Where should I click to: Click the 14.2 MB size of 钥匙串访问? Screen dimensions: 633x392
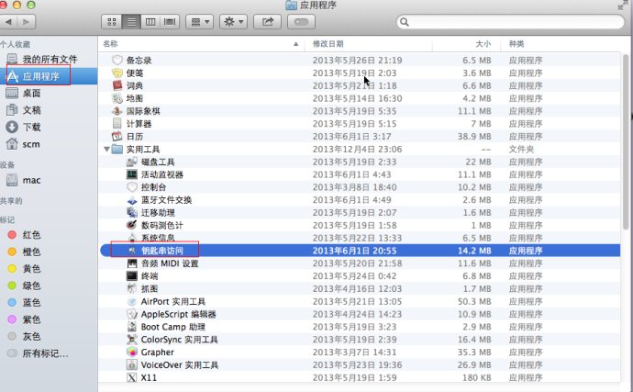pos(474,251)
